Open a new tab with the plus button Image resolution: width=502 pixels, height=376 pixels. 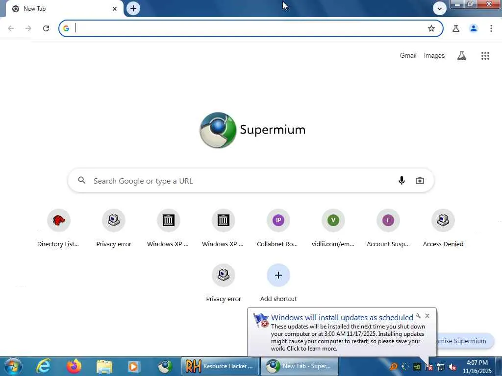(x=133, y=8)
